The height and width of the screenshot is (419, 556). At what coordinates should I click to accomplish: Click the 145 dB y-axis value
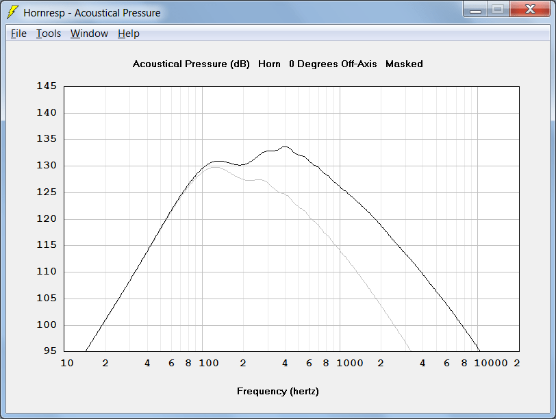(47, 86)
